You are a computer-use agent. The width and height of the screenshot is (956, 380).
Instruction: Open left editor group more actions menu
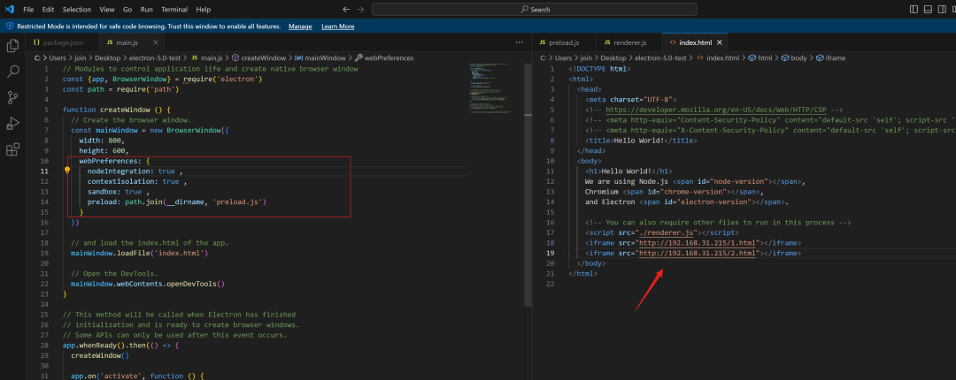tap(520, 42)
